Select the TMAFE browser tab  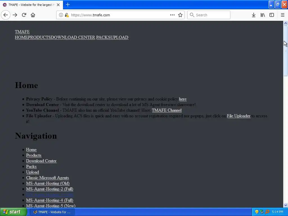point(31,5)
